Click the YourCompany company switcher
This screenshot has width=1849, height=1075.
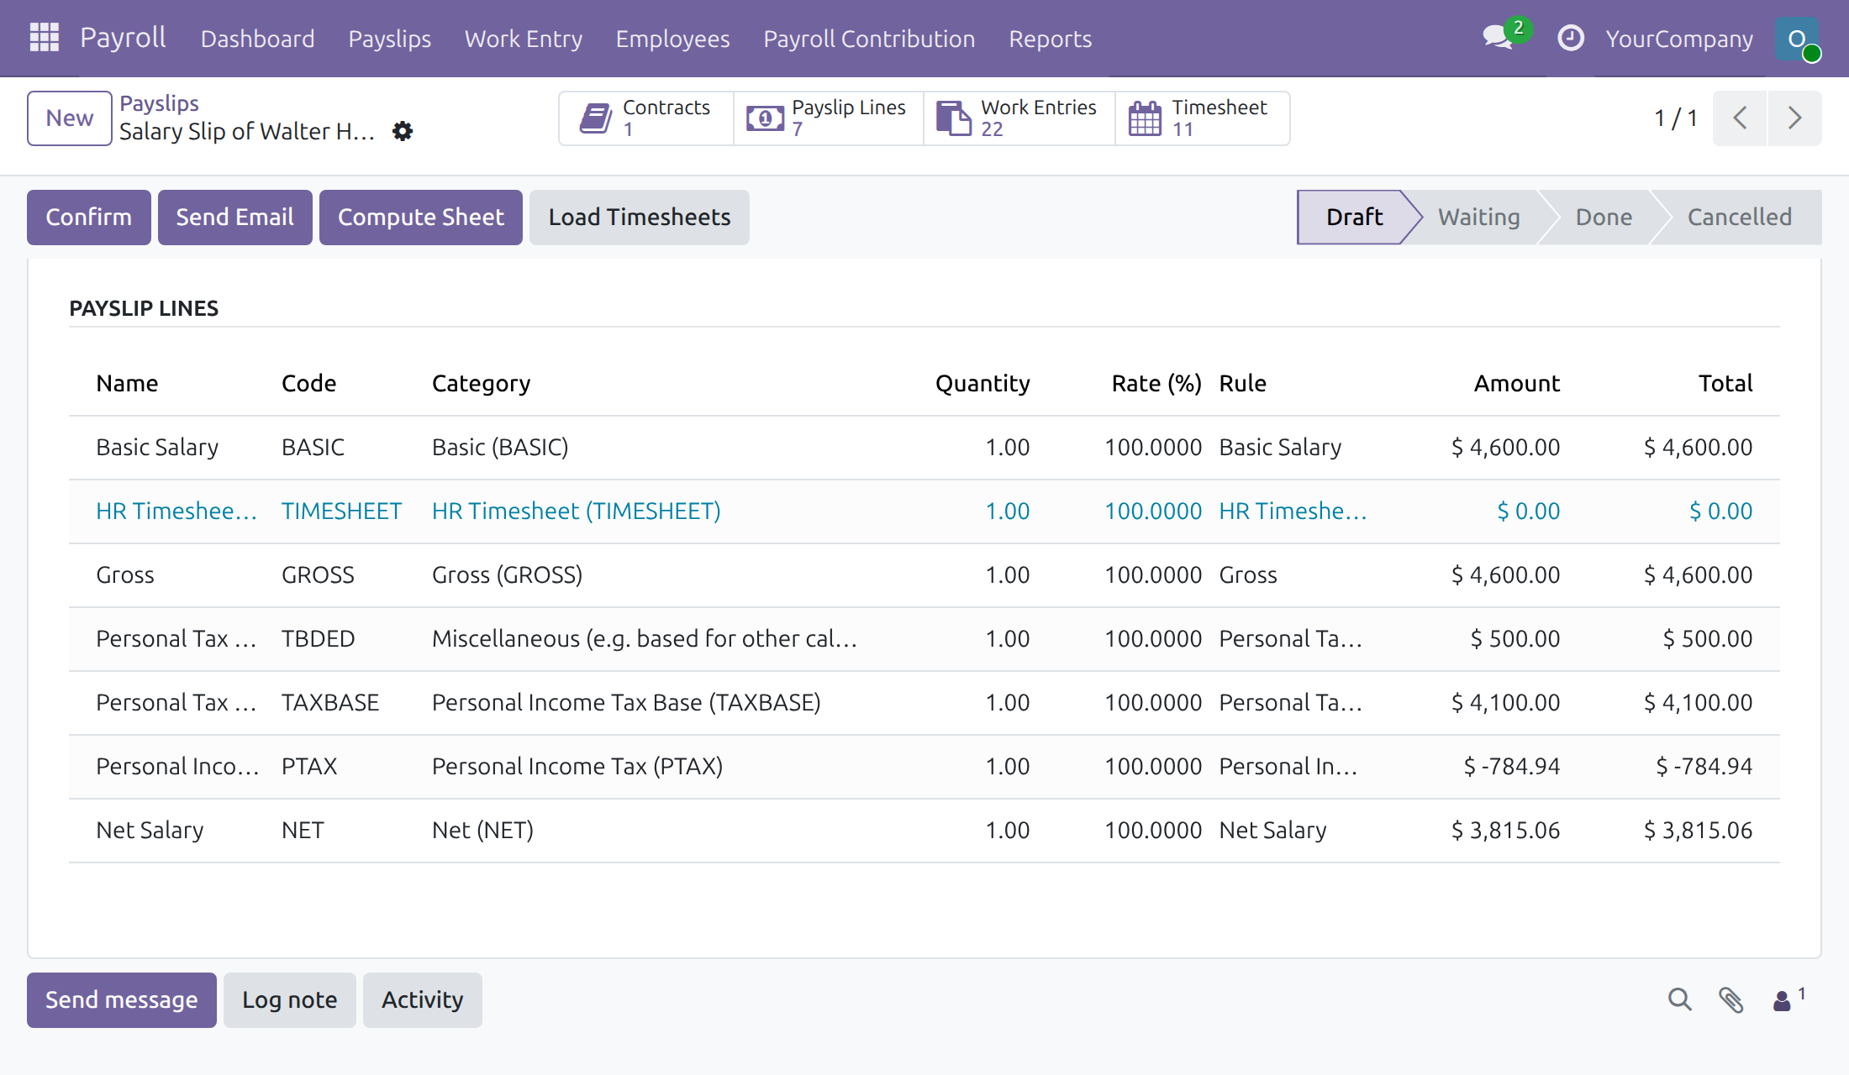pos(1679,39)
